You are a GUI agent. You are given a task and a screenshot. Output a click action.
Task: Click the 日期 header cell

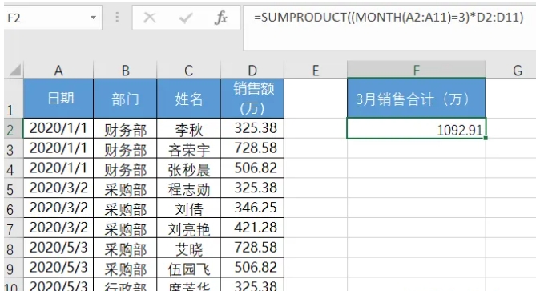click(58, 99)
